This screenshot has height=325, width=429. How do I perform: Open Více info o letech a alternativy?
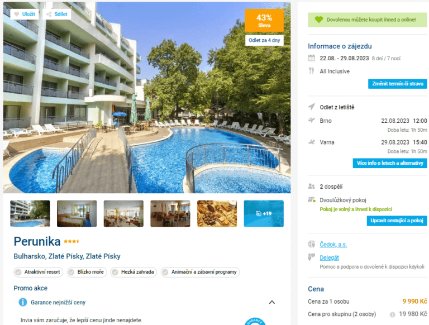pos(390,163)
